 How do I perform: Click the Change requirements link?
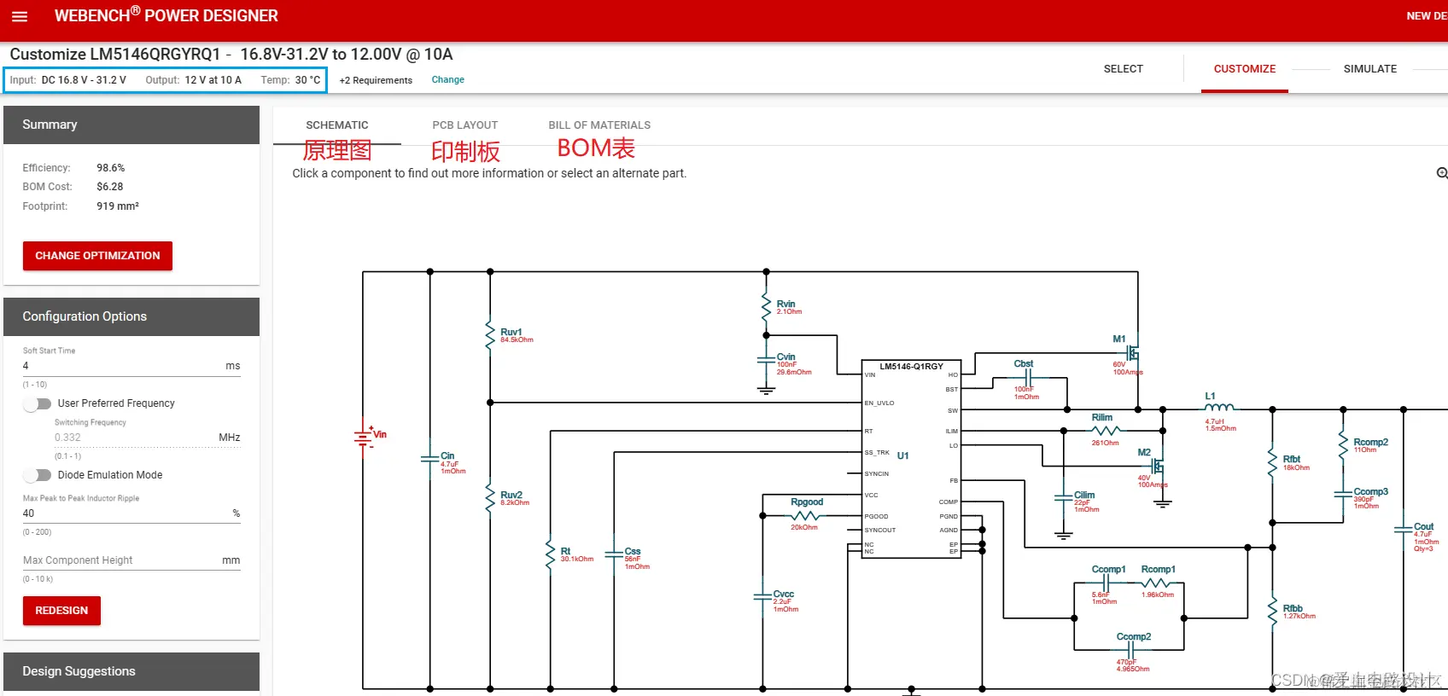[448, 80]
